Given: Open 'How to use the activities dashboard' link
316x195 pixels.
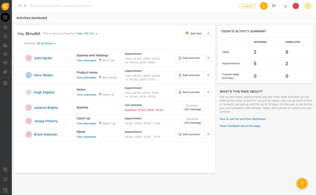Looking at the screenshot, I should (x=242, y=119).
